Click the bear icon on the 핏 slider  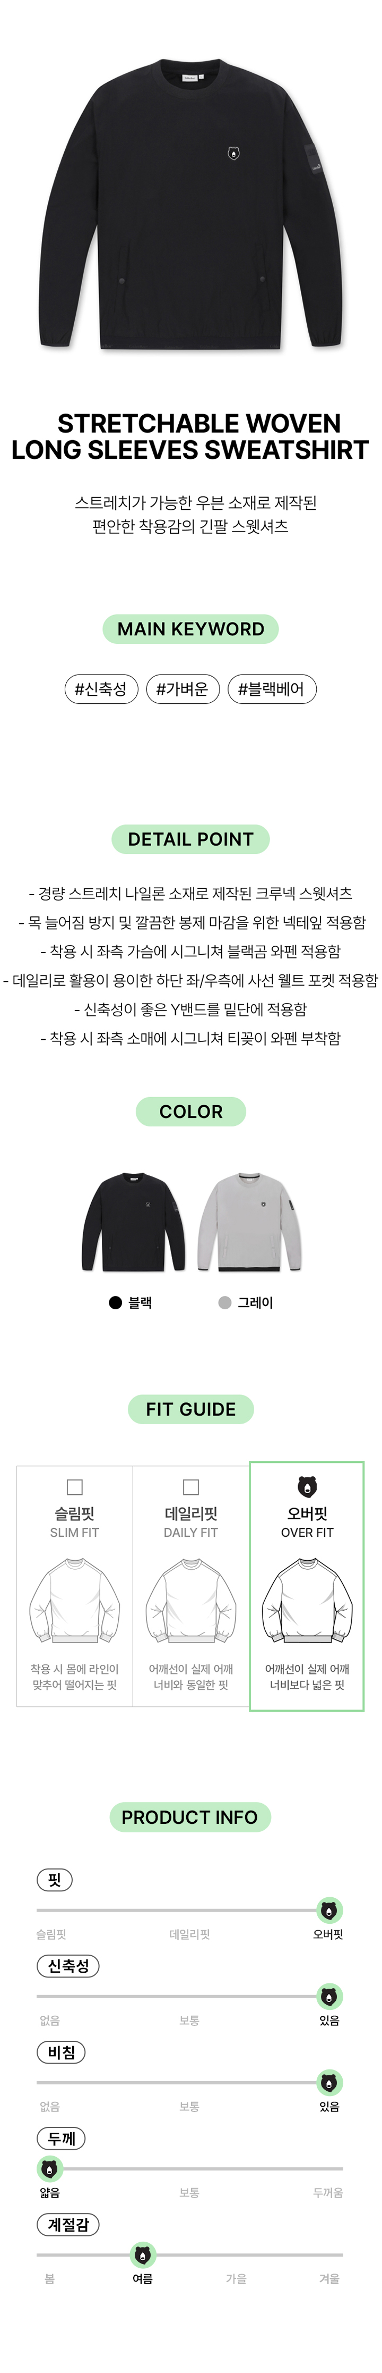click(x=328, y=1909)
